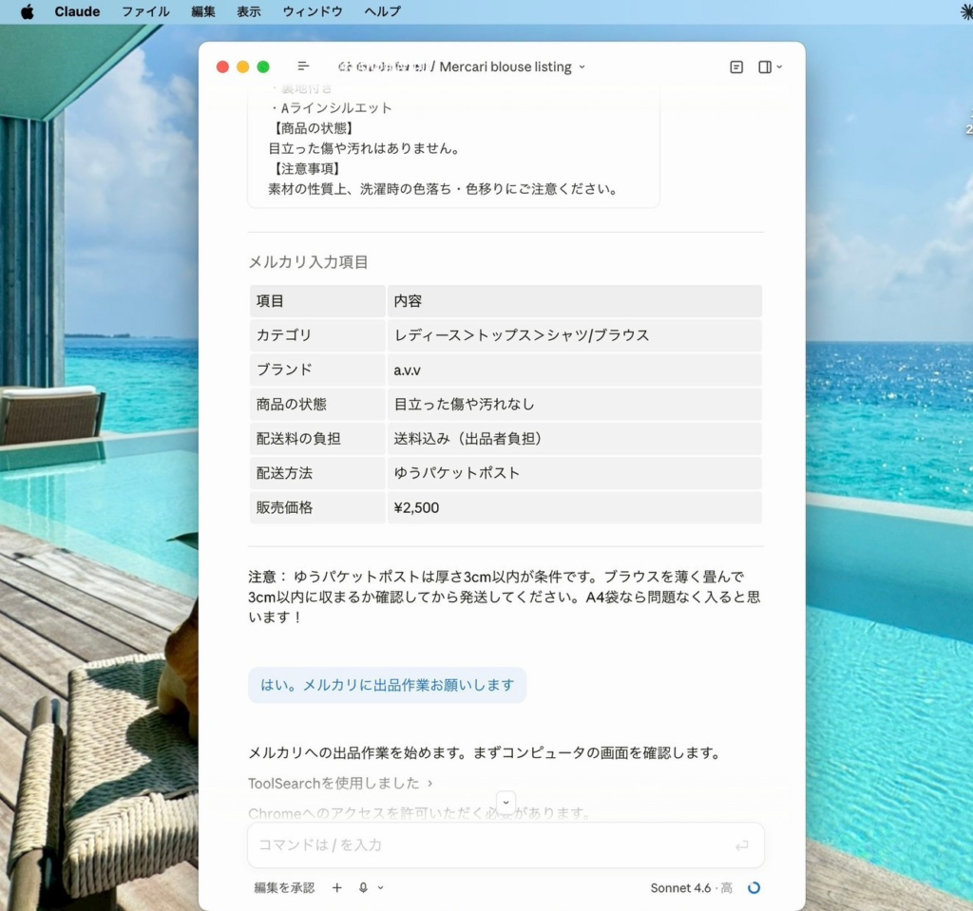Click the ゆうパケットポスト table cell
Viewport: 973px width, 911px height.
[575, 473]
